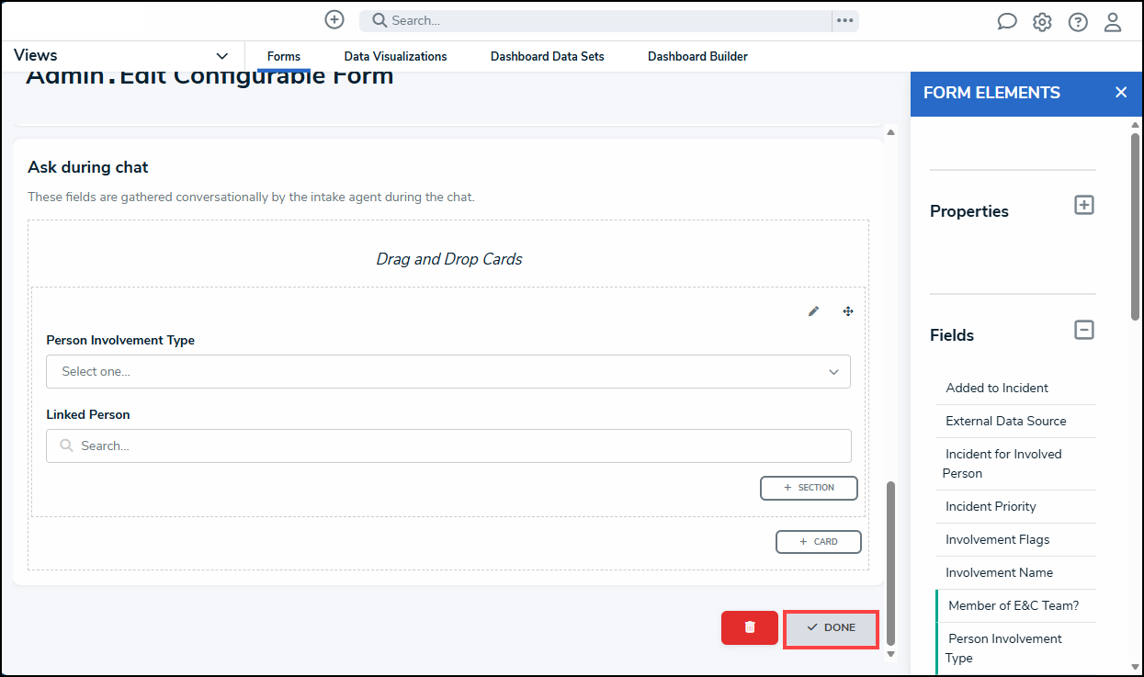Close the Form Elements panel
1144x677 pixels.
click(x=1121, y=93)
